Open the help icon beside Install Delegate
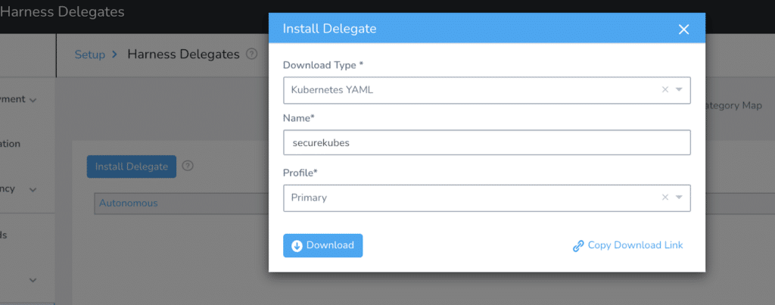 [188, 166]
